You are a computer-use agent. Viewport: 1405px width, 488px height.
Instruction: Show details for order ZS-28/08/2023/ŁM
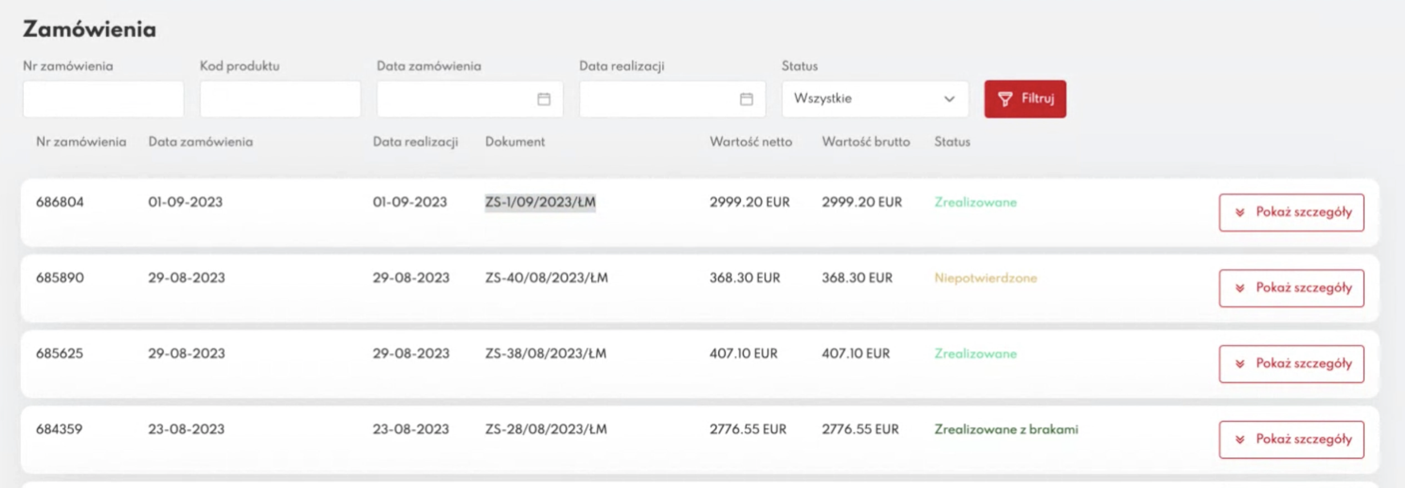(1291, 440)
